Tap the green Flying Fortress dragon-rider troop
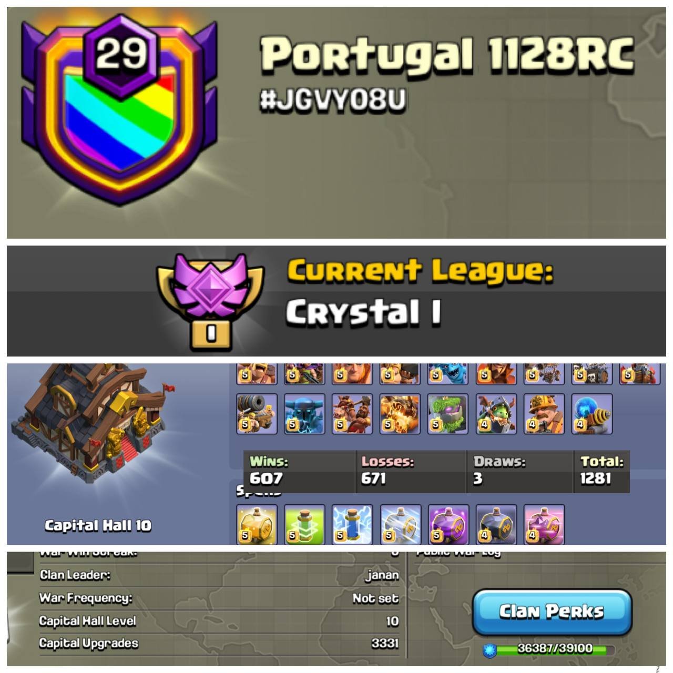 496,414
